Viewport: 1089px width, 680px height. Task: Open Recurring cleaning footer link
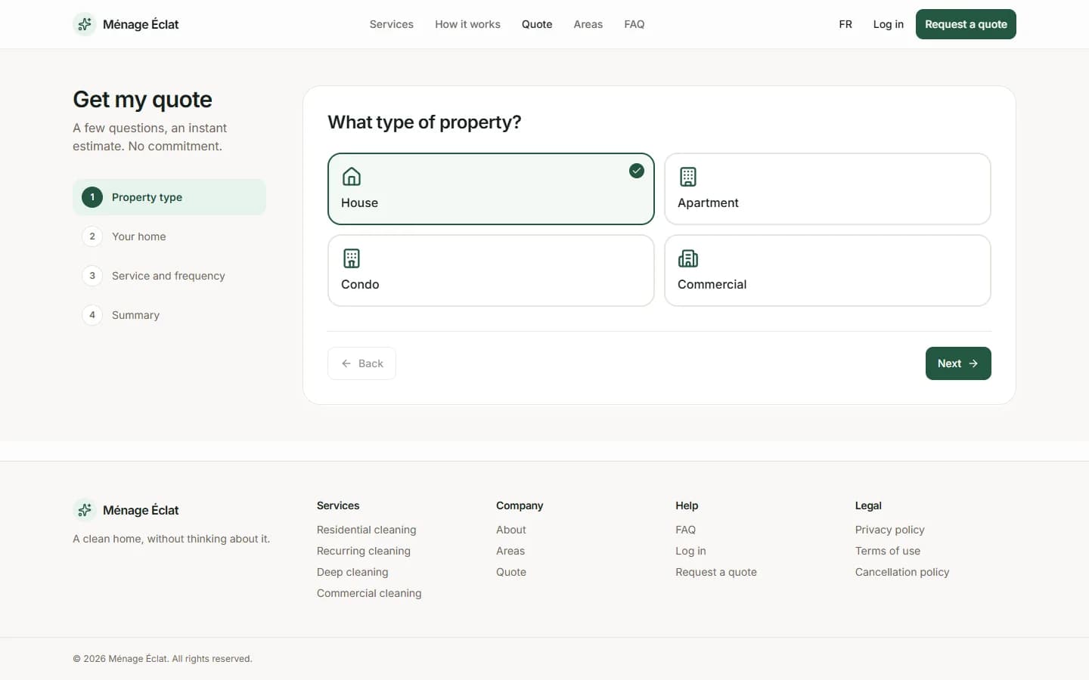point(364,551)
